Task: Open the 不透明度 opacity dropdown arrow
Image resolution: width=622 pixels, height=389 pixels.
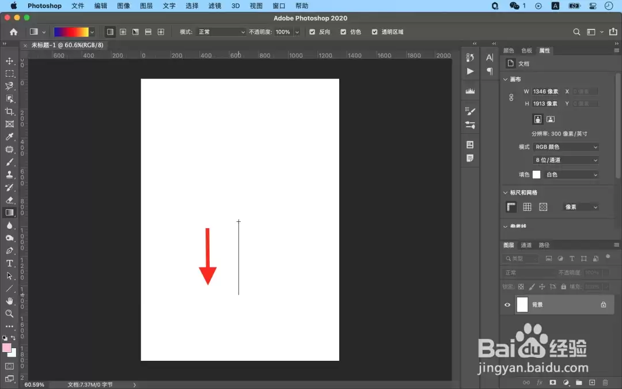Action: [x=297, y=32]
